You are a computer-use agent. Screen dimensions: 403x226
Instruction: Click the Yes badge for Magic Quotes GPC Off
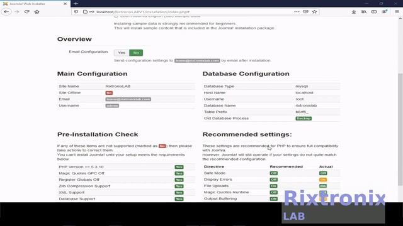(x=179, y=173)
